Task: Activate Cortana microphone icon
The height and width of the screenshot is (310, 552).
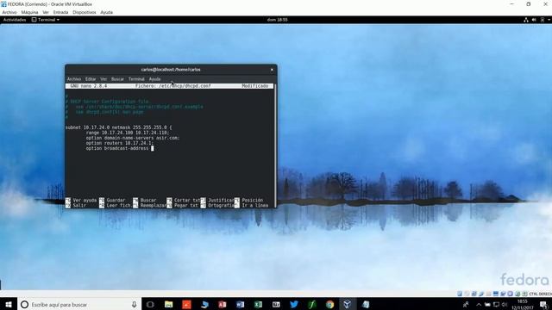Action: [x=135, y=304]
